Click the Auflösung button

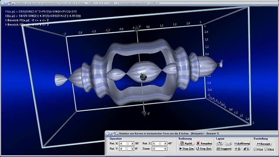(x=242, y=143)
